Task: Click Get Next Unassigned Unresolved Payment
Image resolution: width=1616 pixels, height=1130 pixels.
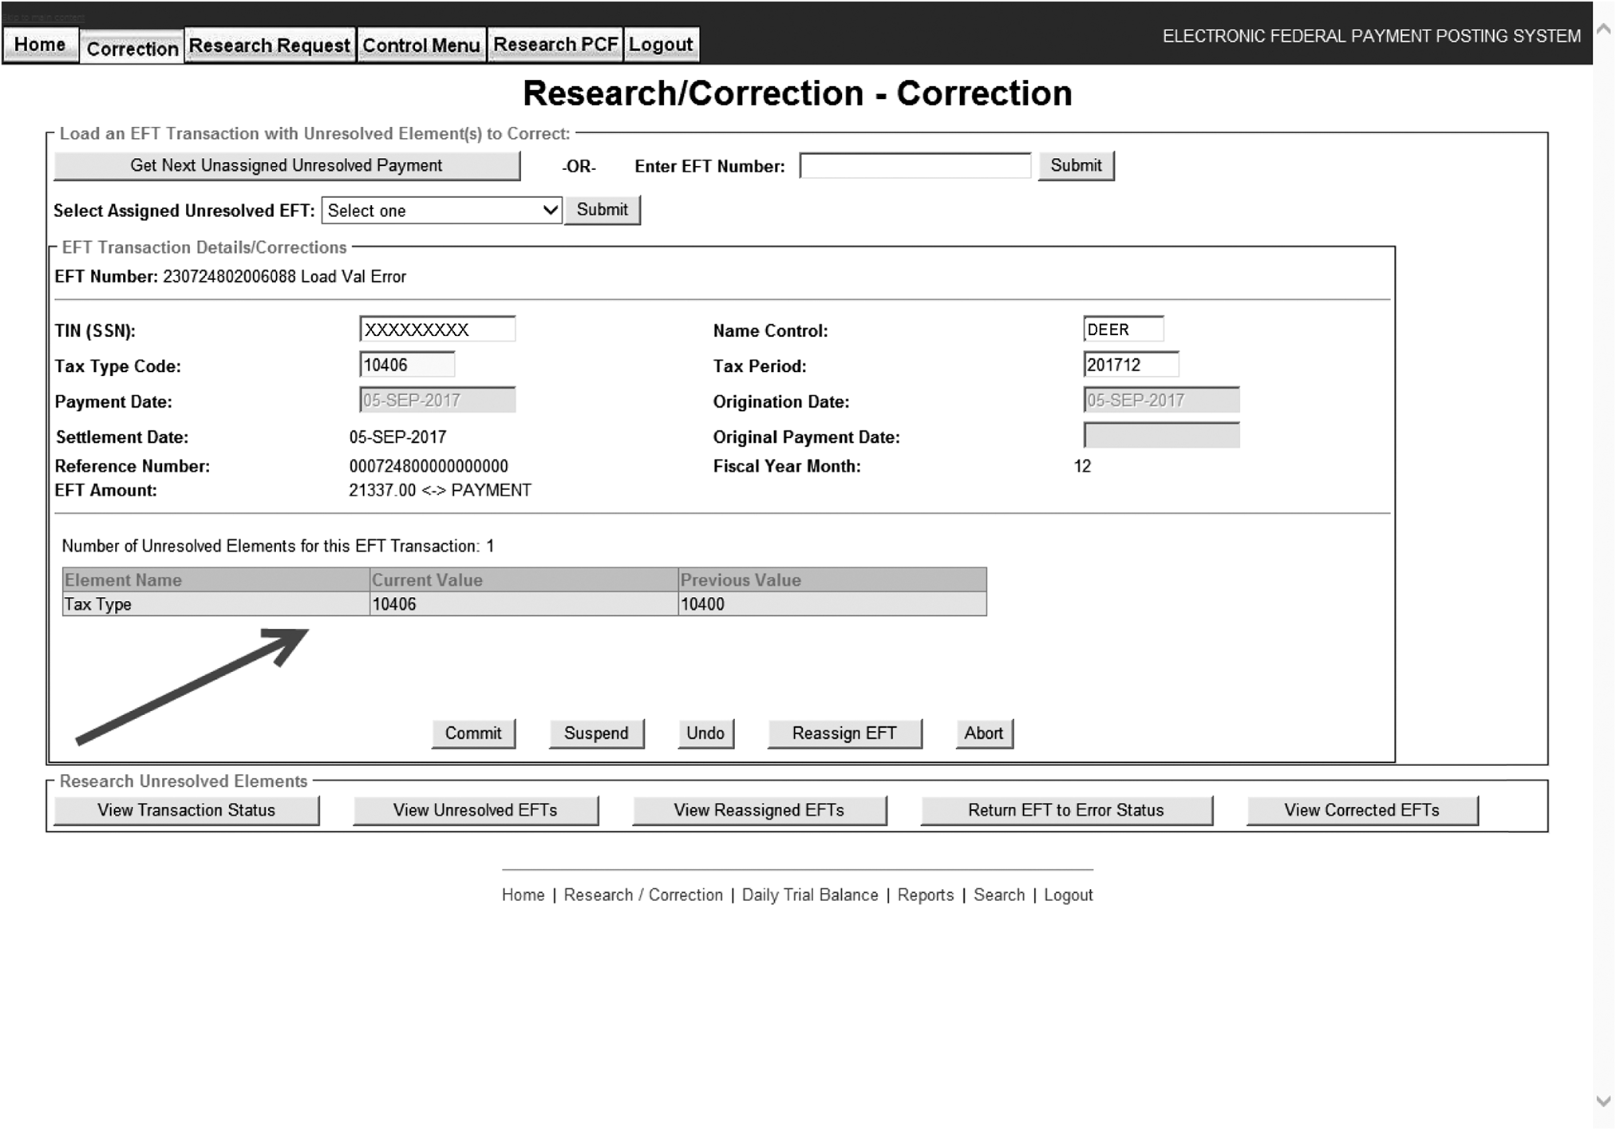Action: 286,166
